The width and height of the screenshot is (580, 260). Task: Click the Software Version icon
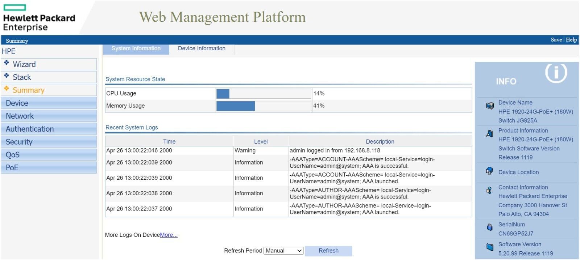[490, 247]
